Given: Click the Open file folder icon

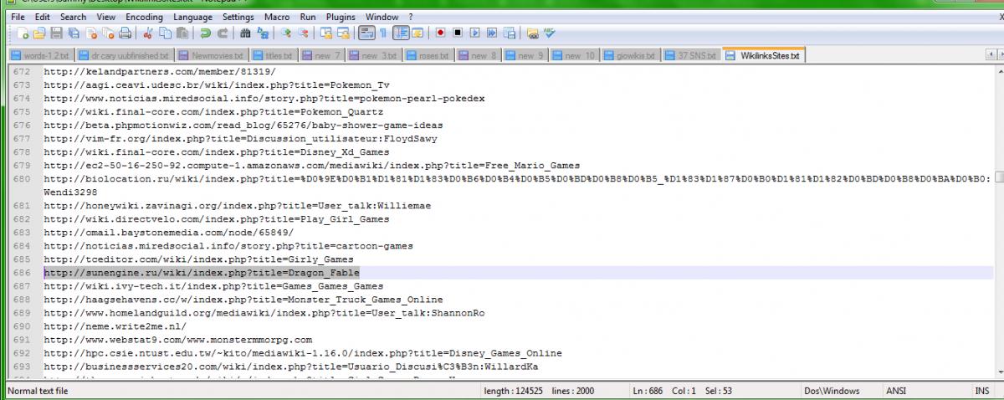Looking at the screenshot, I should [38, 33].
